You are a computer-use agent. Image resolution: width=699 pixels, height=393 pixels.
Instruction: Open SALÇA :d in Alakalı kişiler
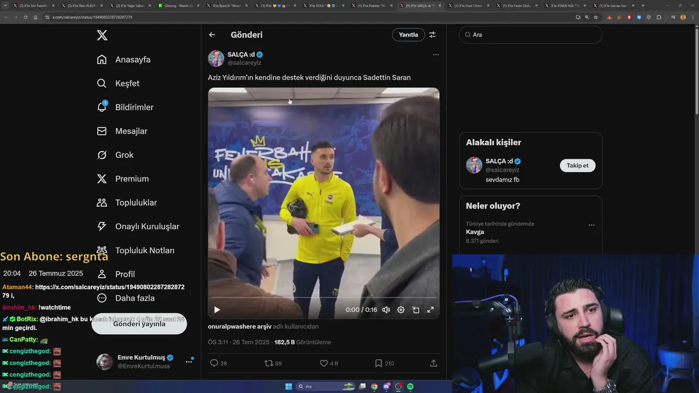pyautogui.click(x=503, y=161)
